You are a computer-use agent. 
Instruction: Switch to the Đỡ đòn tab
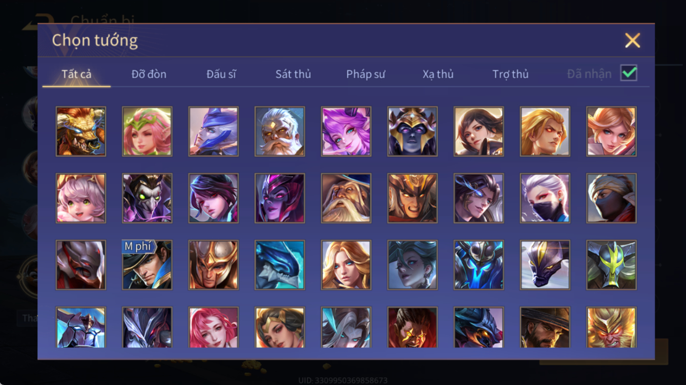tap(149, 74)
